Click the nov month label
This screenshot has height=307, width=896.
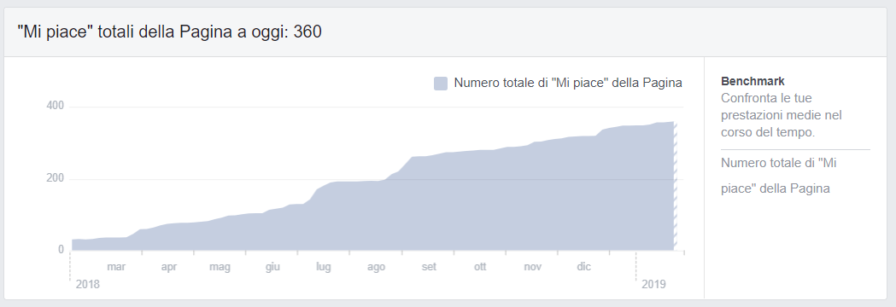coord(533,266)
